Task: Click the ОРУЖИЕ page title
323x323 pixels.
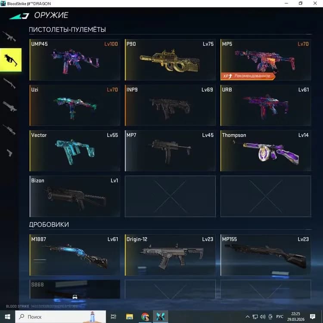Action: click(x=51, y=16)
